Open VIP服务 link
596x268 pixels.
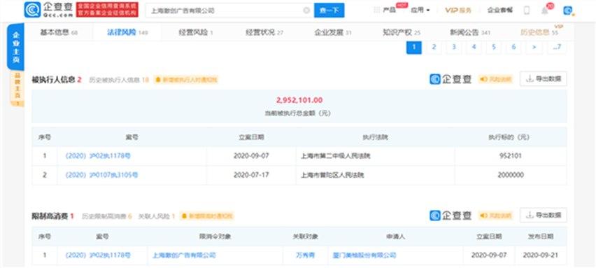click(x=458, y=10)
